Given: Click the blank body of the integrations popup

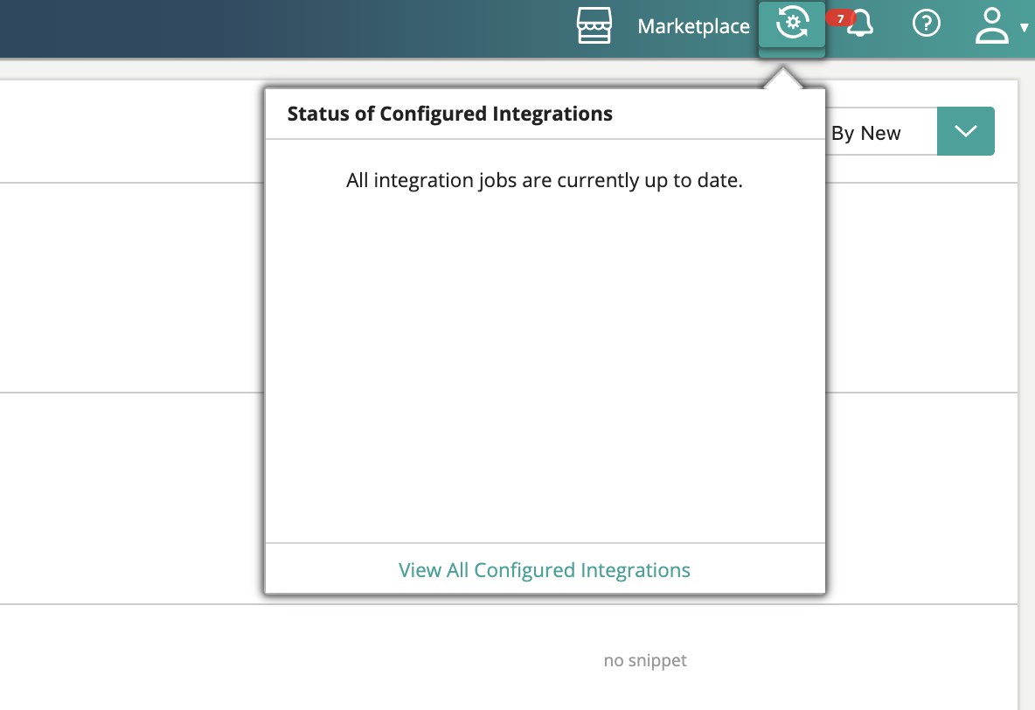Looking at the screenshot, I should coord(545,367).
